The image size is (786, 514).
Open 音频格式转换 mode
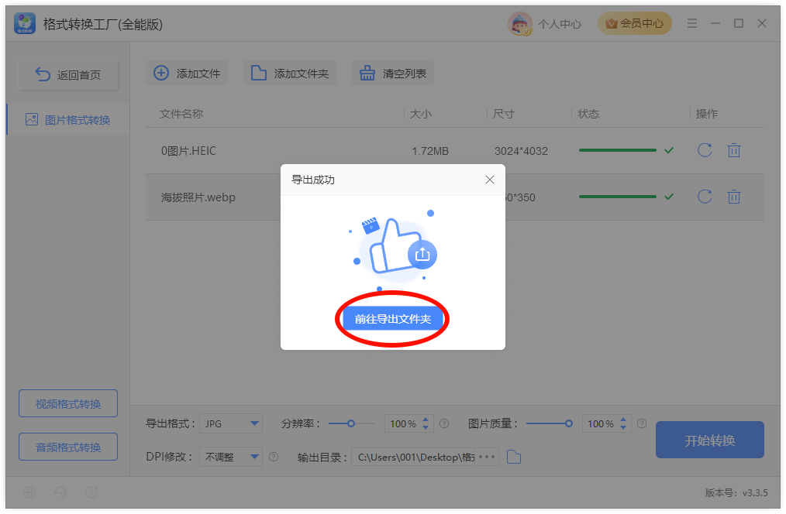pos(68,447)
